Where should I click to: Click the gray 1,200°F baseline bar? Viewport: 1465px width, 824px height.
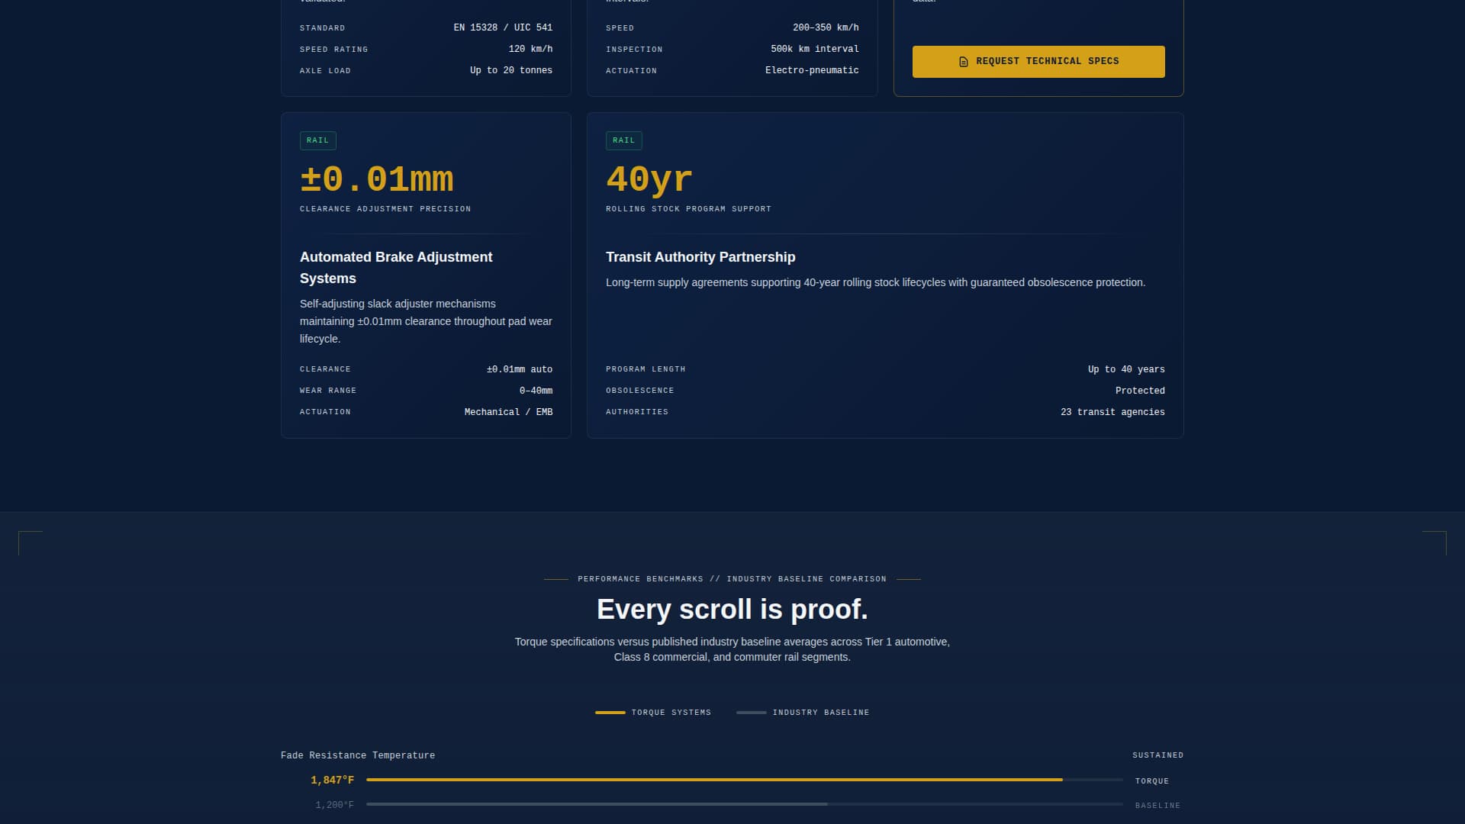pos(597,804)
